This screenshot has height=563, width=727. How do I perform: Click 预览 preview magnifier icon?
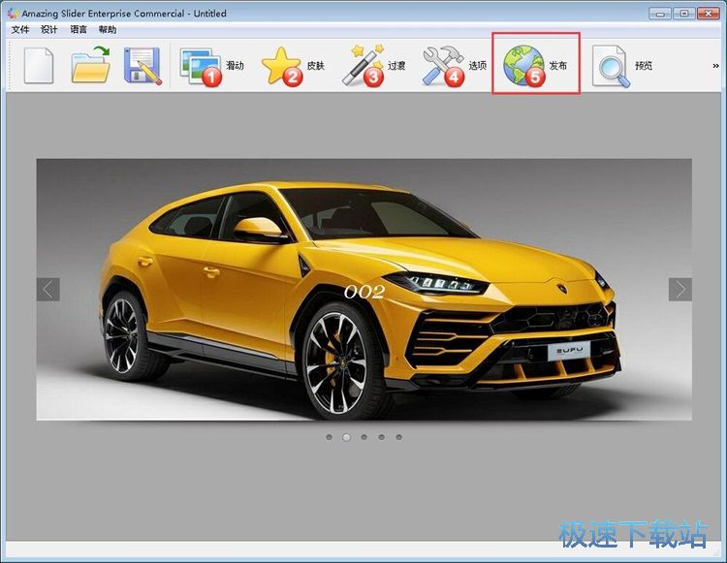611,66
